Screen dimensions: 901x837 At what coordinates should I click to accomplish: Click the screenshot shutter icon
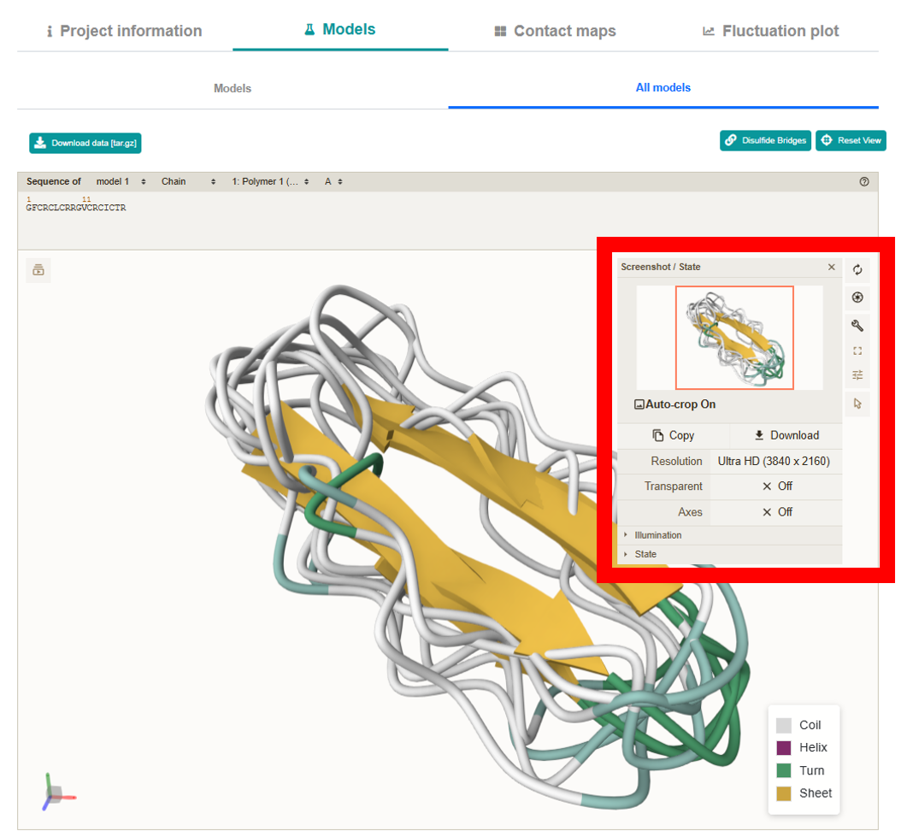point(857,298)
